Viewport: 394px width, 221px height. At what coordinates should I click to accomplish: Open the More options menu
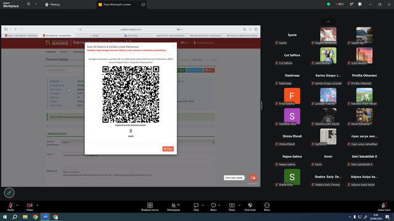pos(267,207)
